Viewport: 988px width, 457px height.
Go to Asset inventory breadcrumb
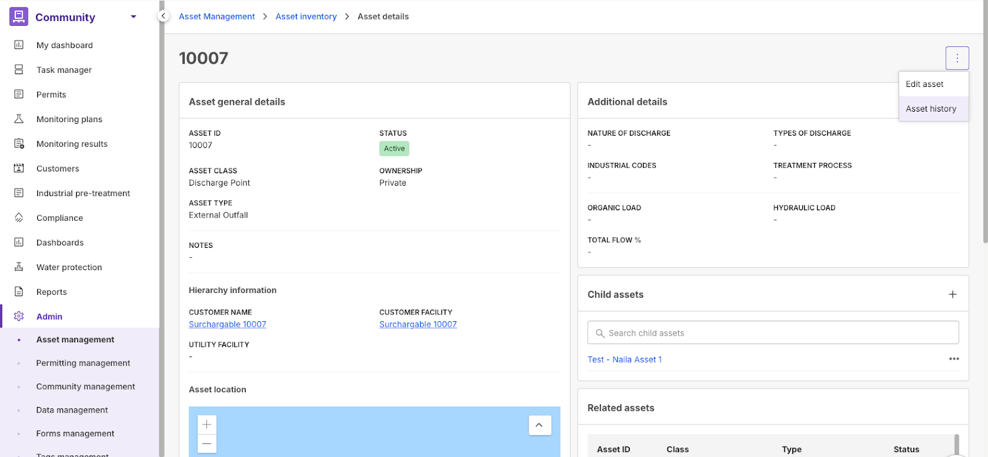pyautogui.click(x=306, y=17)
